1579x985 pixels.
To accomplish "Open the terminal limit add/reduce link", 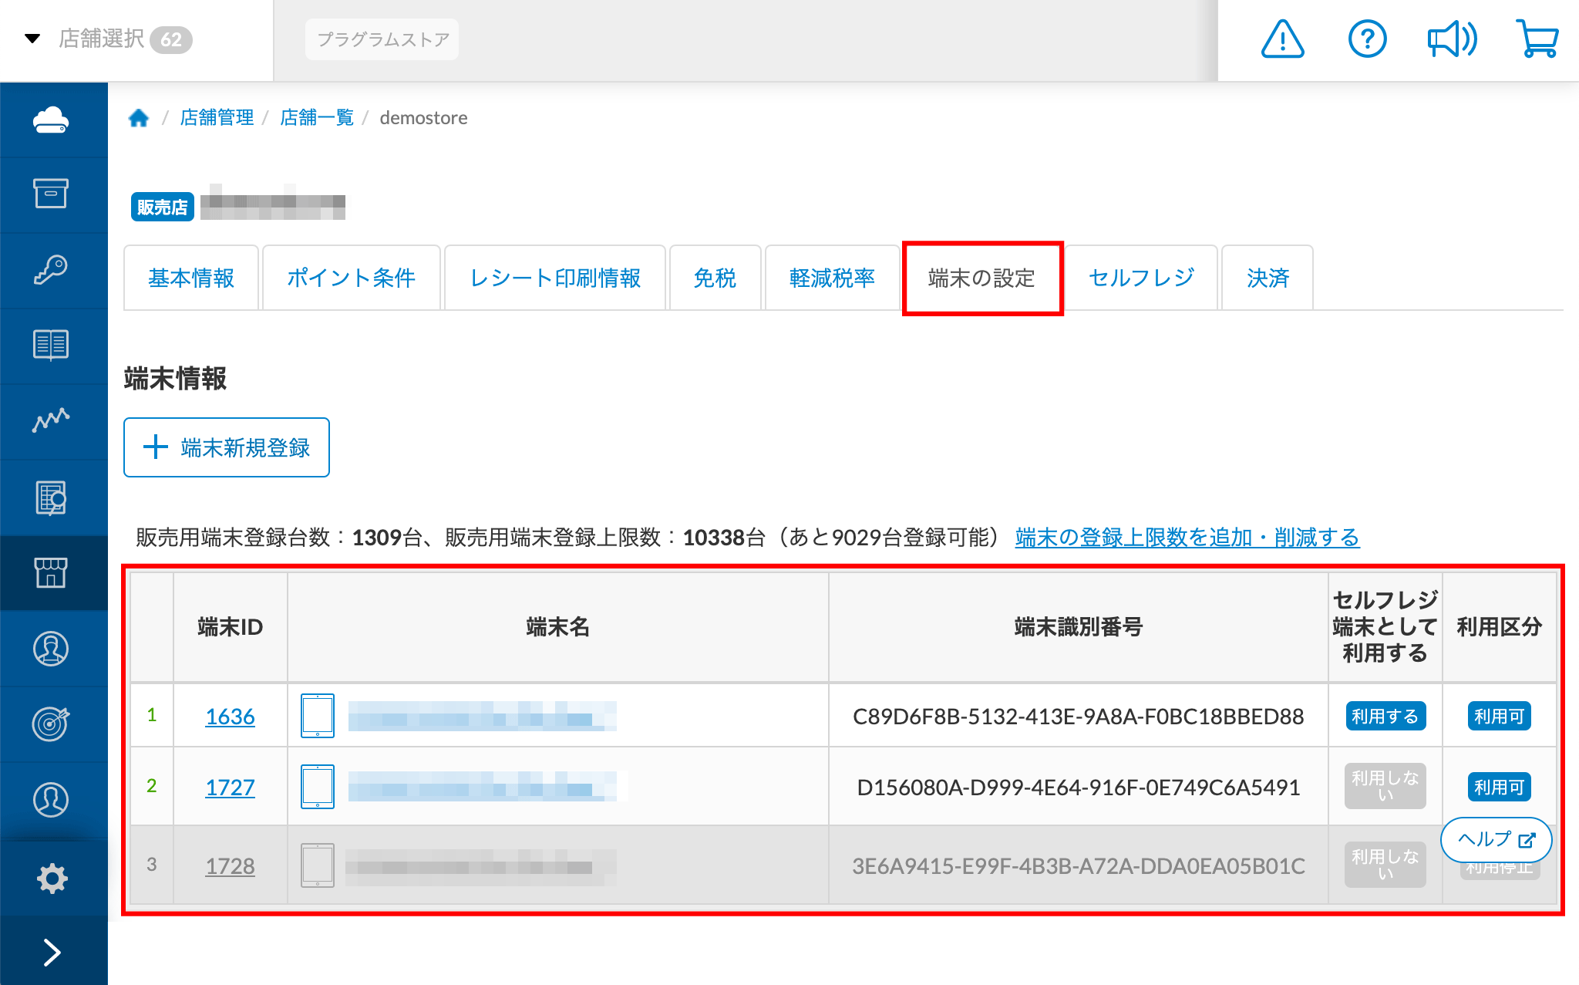I will [x=1187, y=537].
